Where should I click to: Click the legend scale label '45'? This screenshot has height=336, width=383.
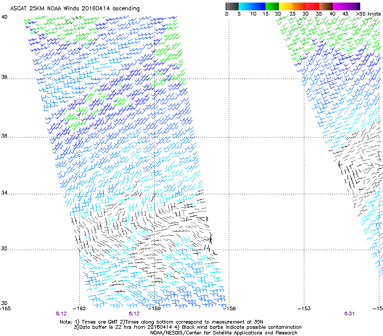345,14
